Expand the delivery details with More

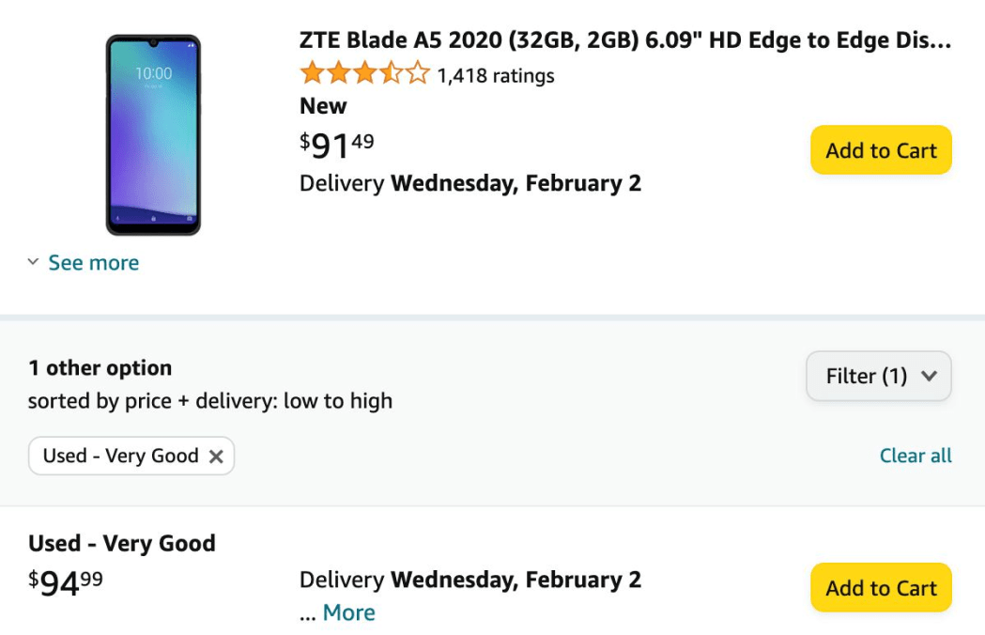tap(347, 612)
